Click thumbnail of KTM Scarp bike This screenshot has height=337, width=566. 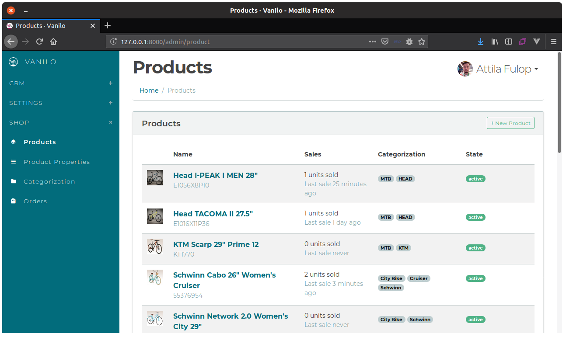(x=155, y=247)
